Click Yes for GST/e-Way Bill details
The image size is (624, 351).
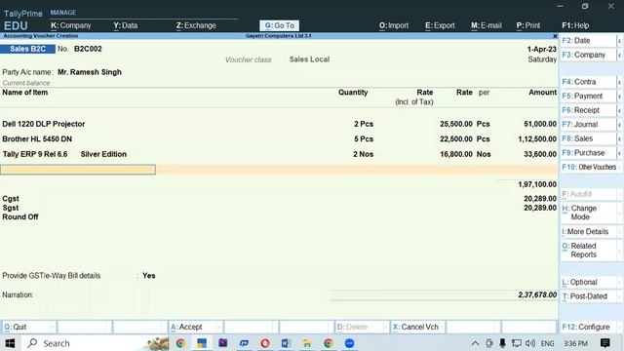tap(149, 275)
